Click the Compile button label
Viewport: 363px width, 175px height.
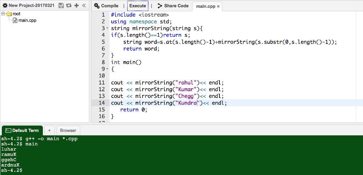pos(110,6)
